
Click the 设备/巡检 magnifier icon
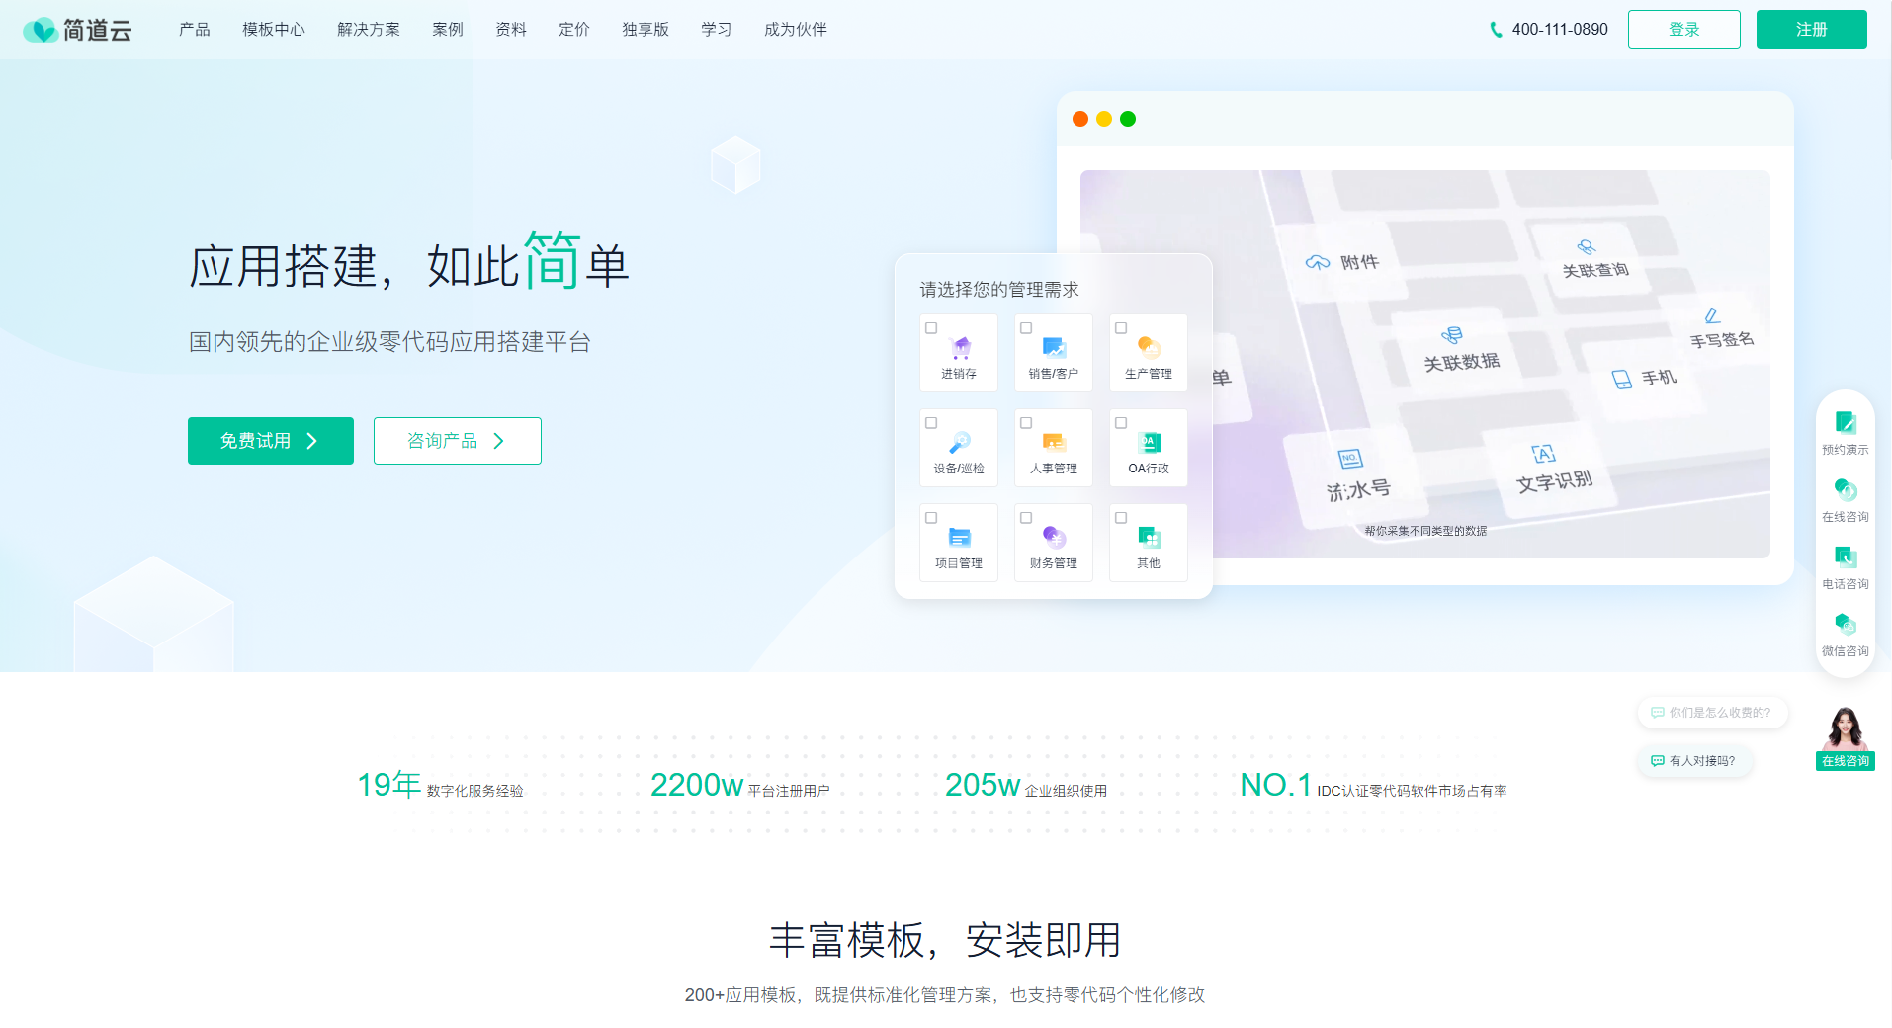pyautogui.click(x=959, y=442)
